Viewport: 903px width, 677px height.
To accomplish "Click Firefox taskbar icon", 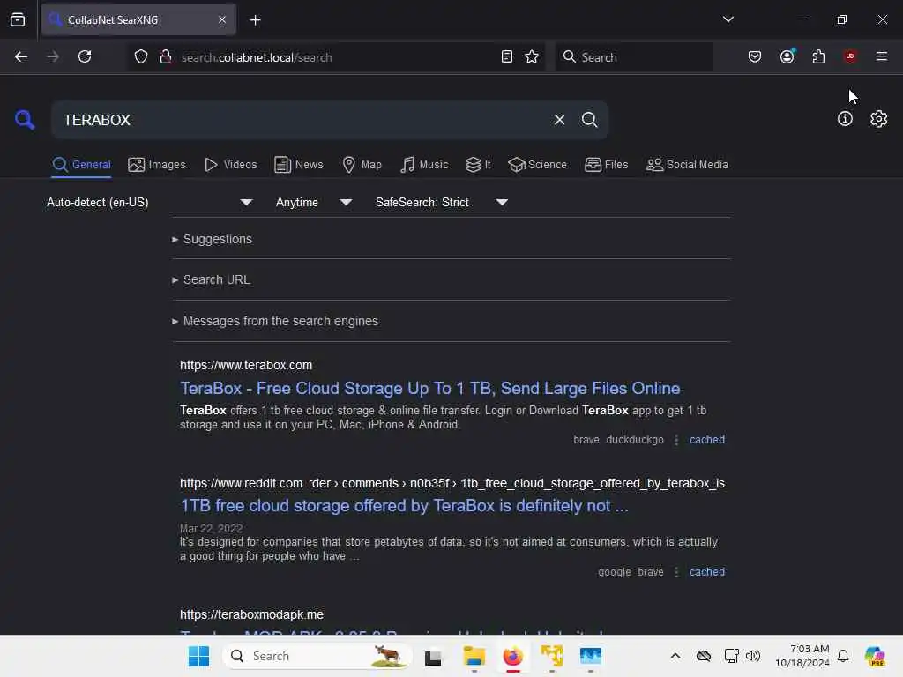I will coord(512,656).
